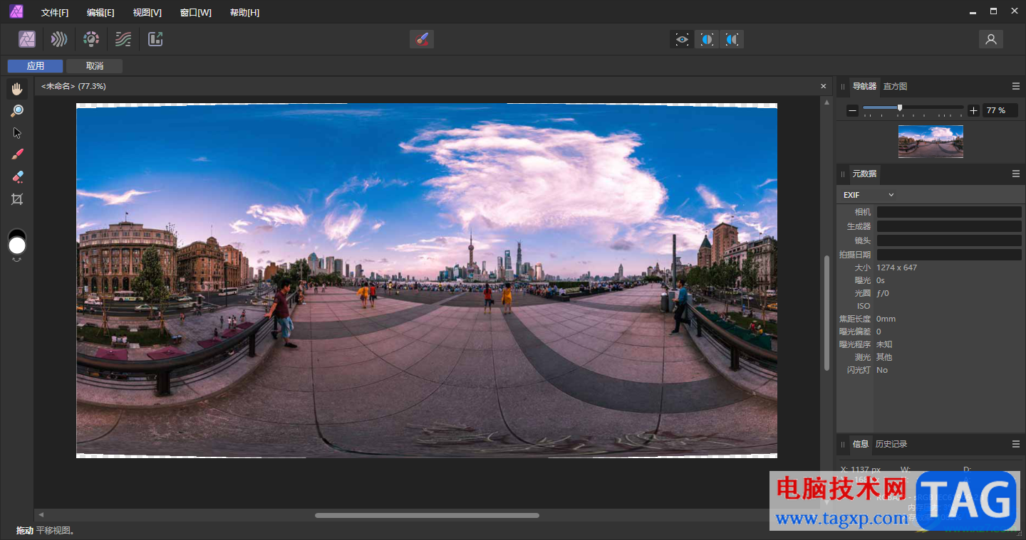Click the 生成器 input field
Viewport: 1026px width, 540px height.
click(949, 226)
